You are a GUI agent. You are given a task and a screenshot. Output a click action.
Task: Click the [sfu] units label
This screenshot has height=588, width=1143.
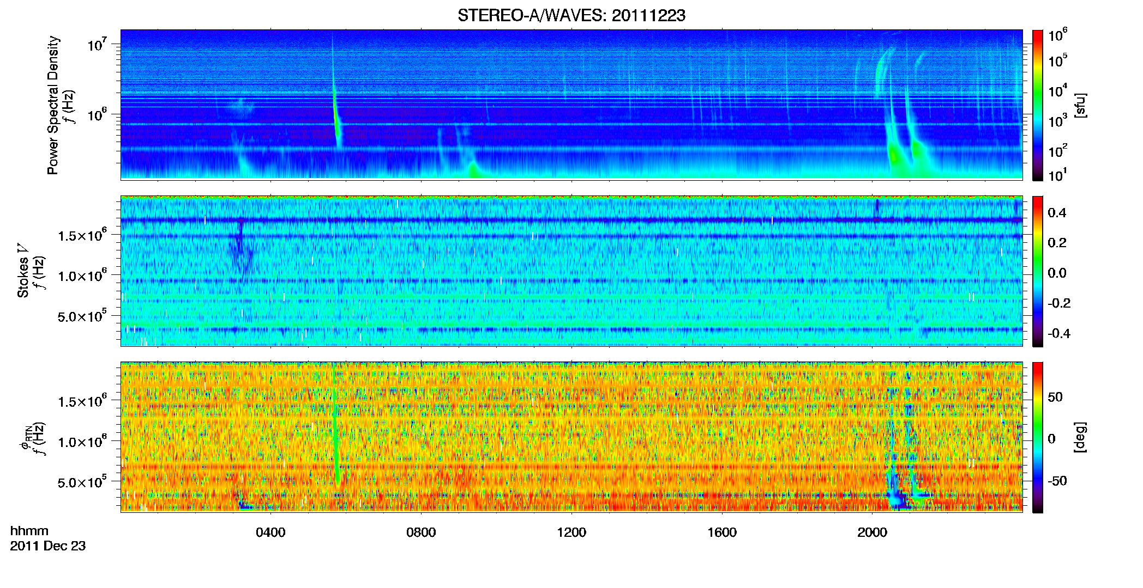point(1080,105)
